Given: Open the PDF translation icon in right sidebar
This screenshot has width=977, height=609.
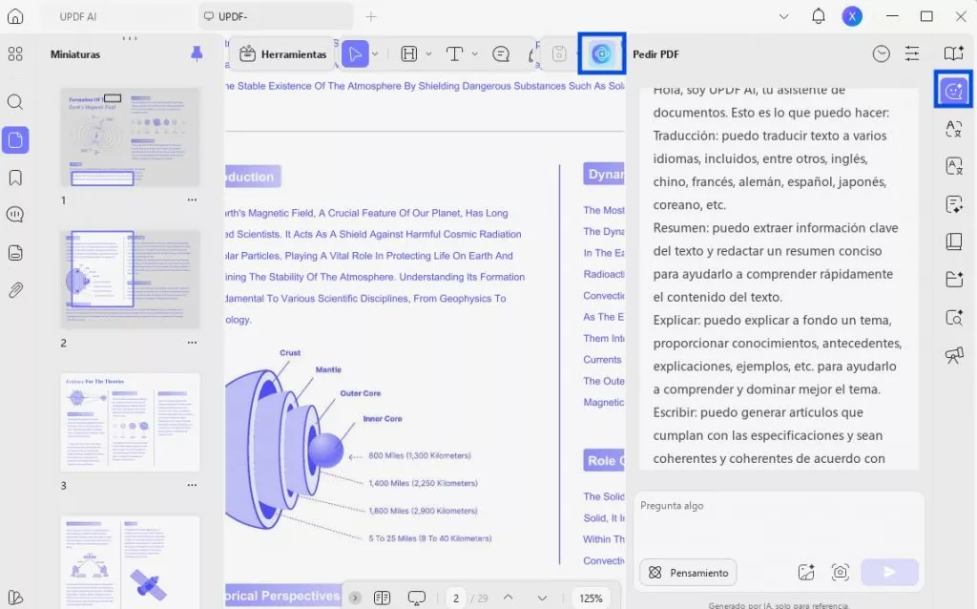Looking at the screenshot, I should [x=953, y=166].
